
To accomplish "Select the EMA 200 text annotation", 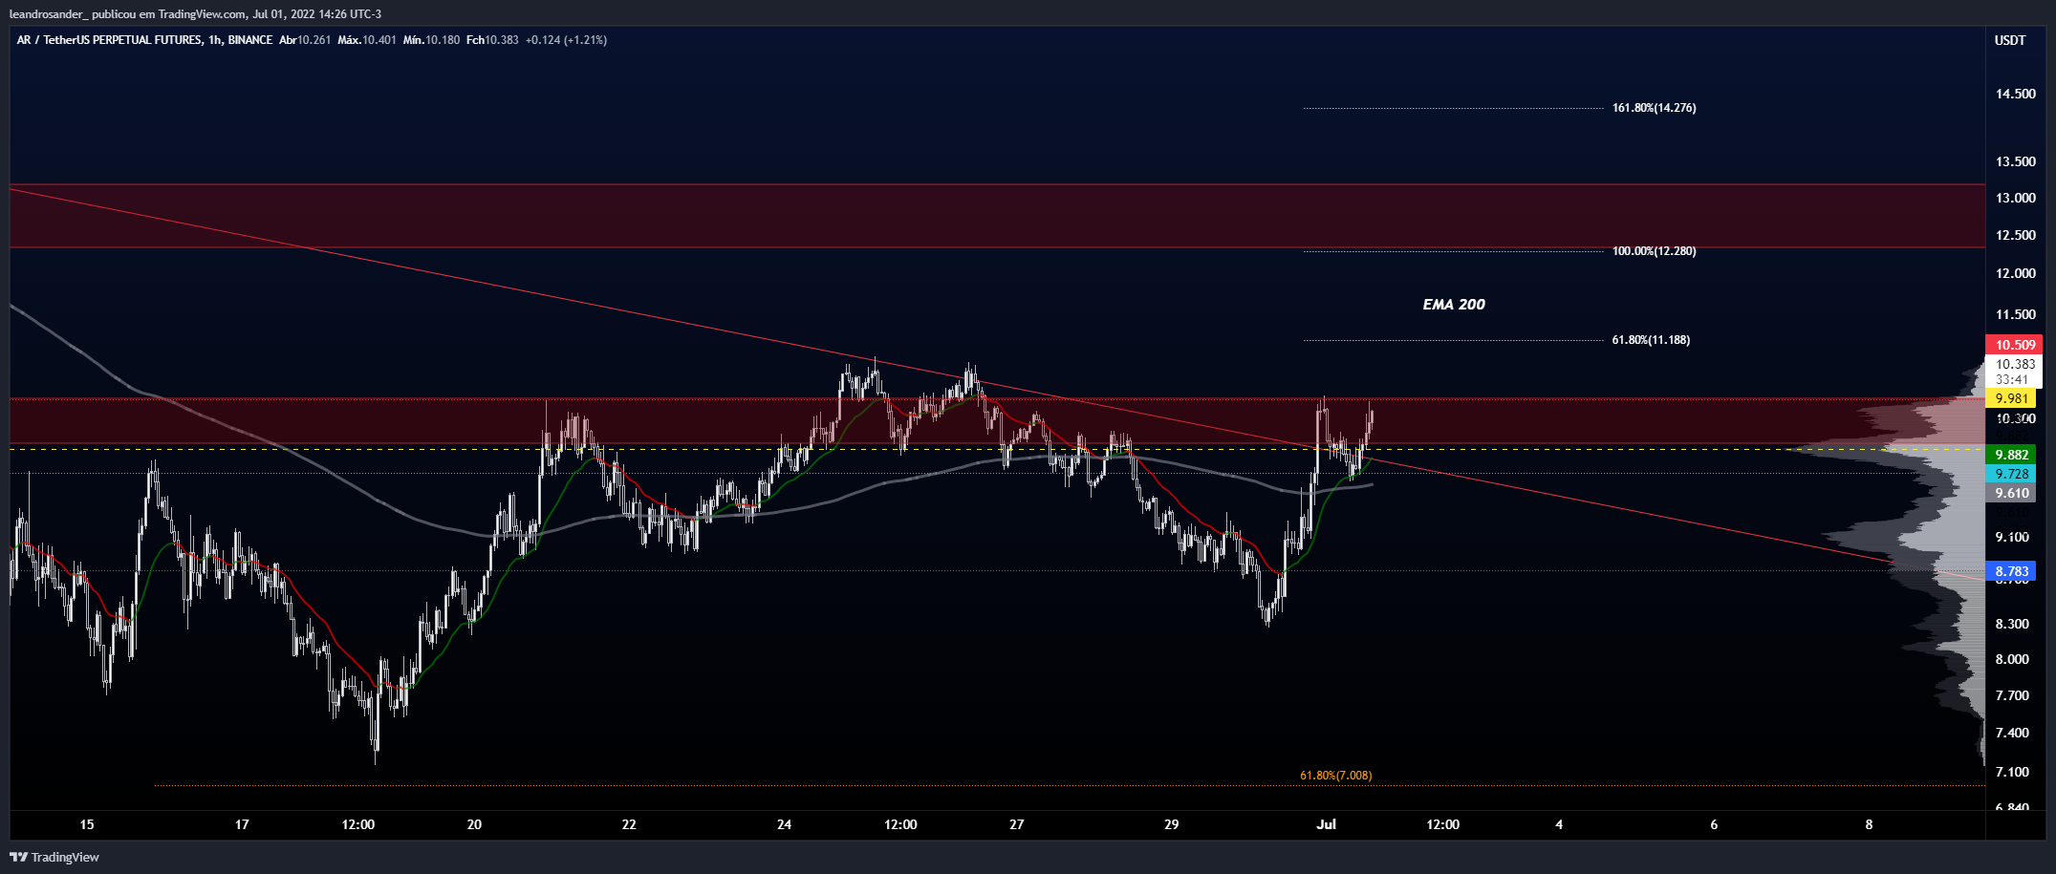I will click(x=1454, y=305).
